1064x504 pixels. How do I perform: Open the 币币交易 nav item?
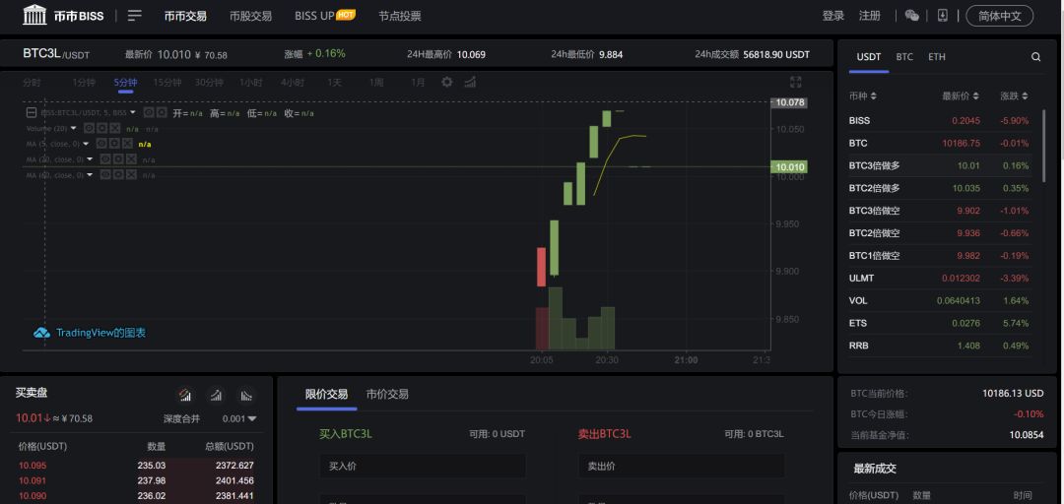185,16
